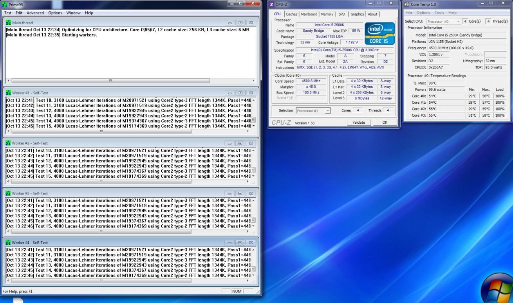Viewport: 513px width, 303px height.
Task: Maximize the Worker #2 child window
Action: pos(240,143)
